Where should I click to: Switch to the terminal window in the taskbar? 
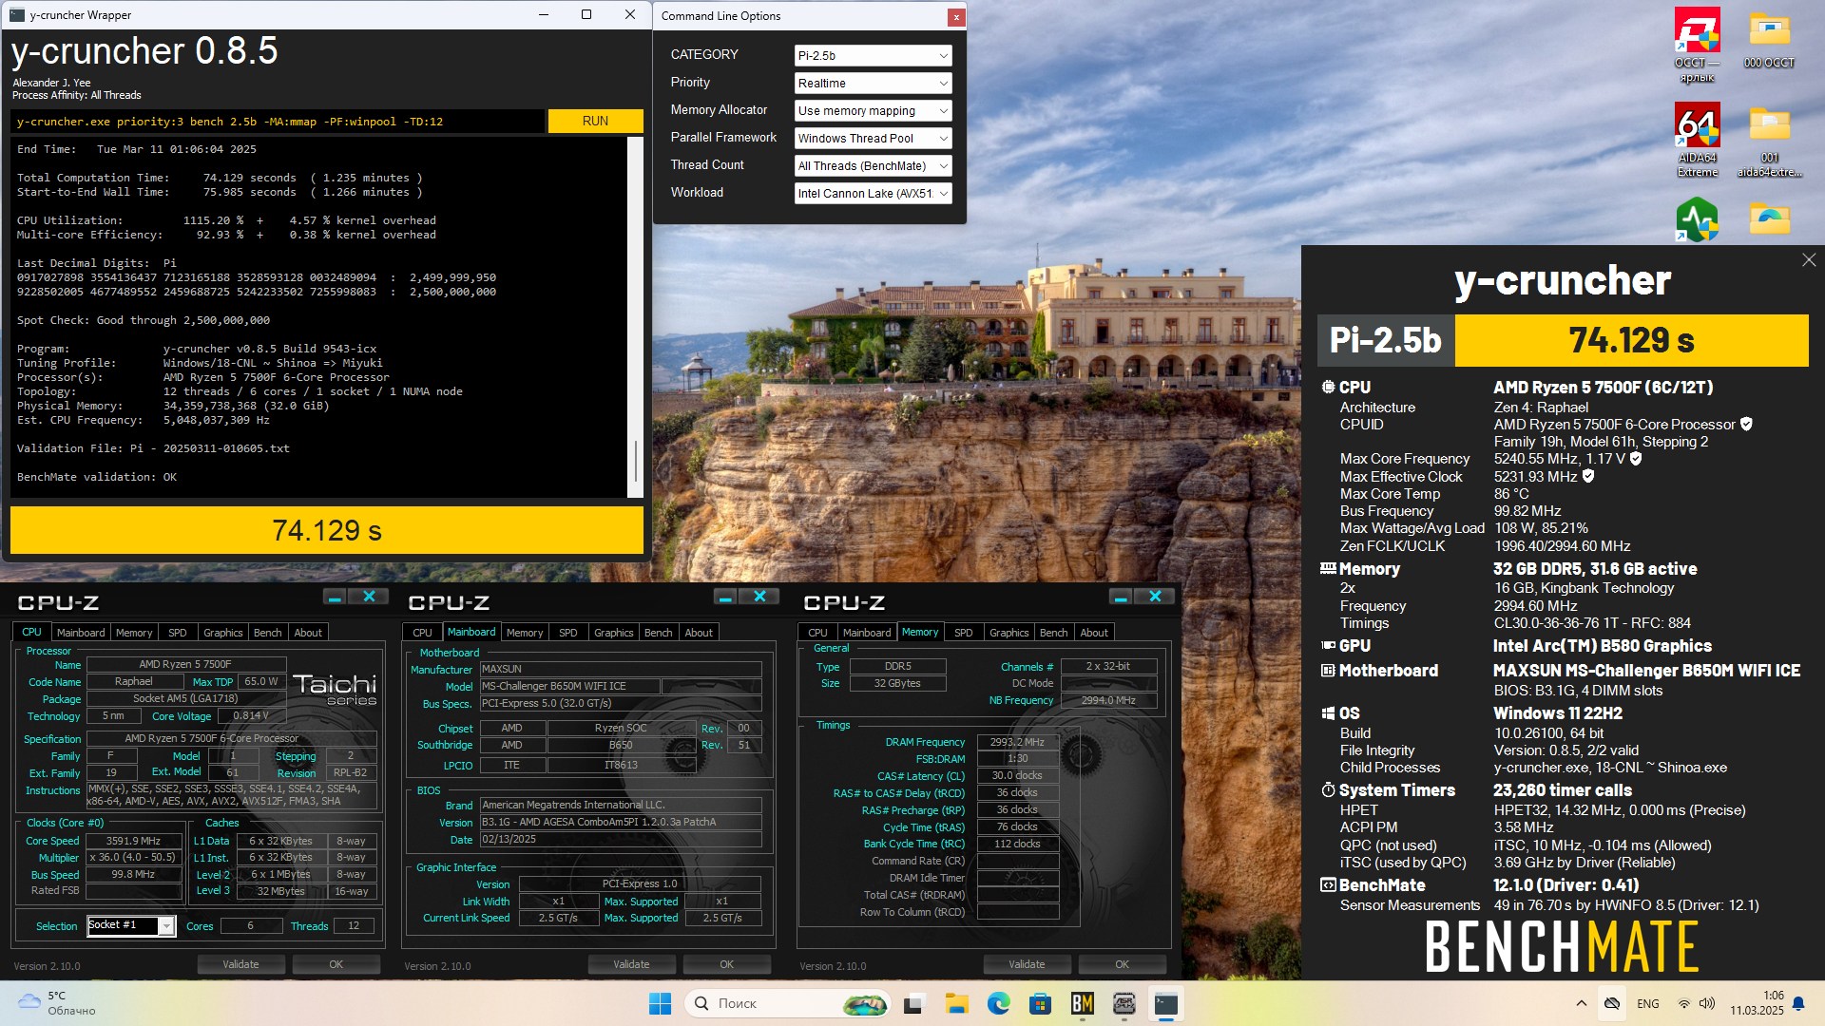point(1165,1003)
